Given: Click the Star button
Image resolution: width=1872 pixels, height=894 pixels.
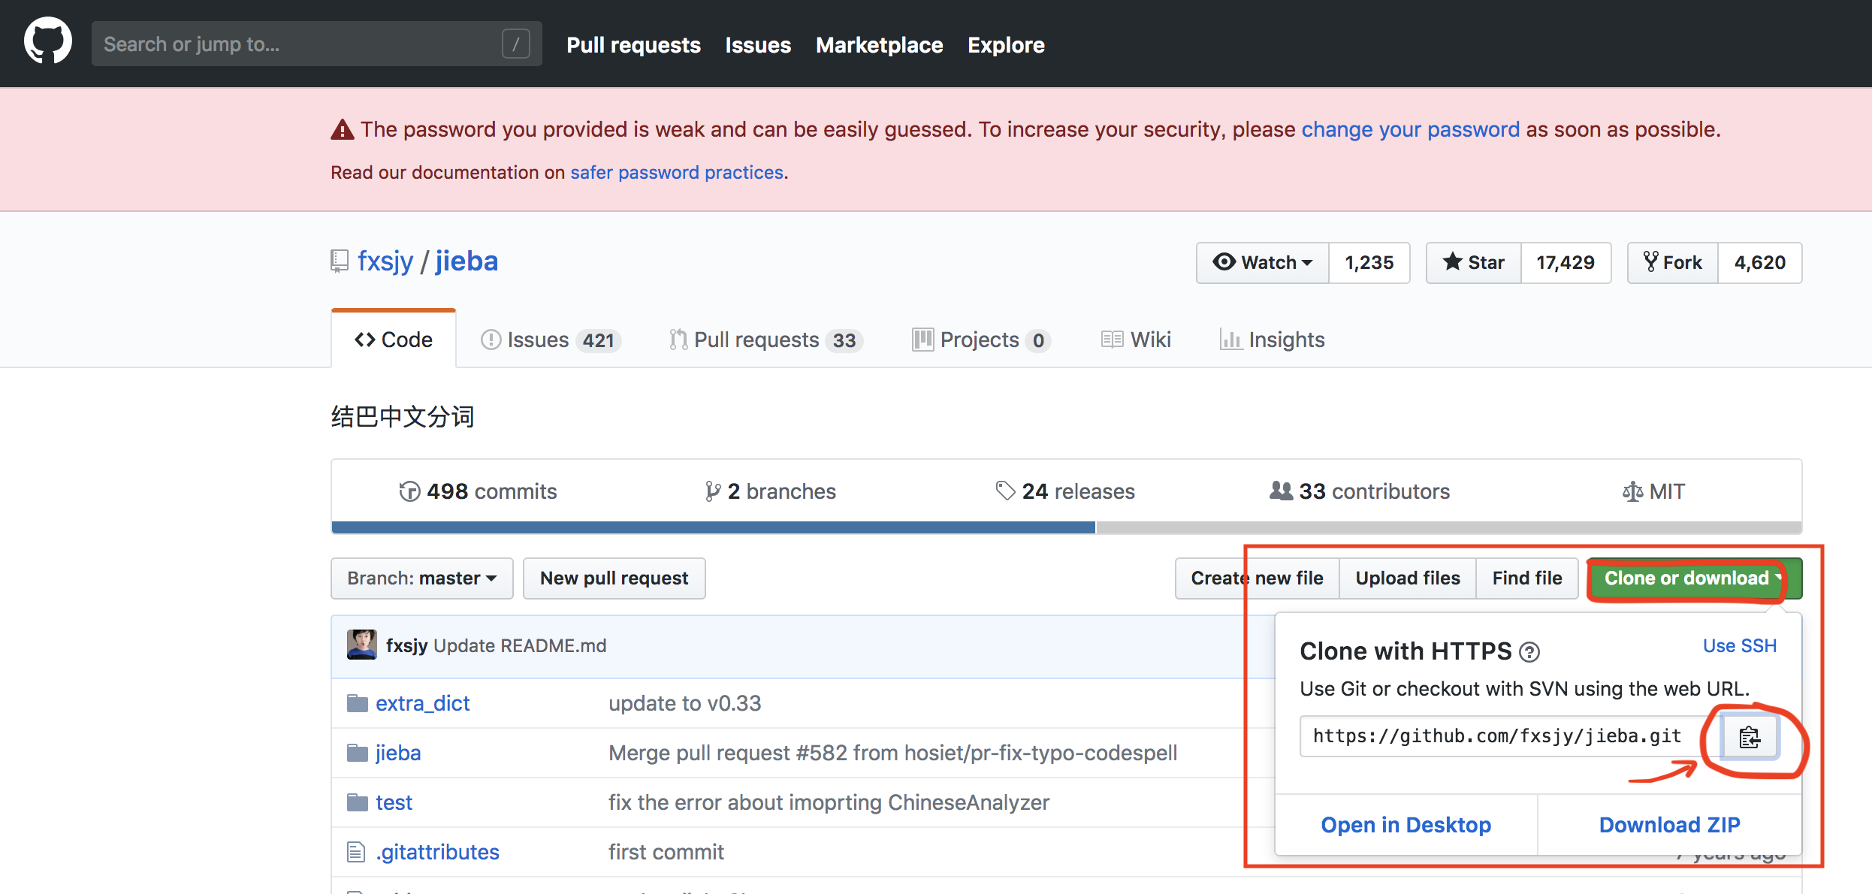Looking at the screenshot, I should (x=1474, y=262).
